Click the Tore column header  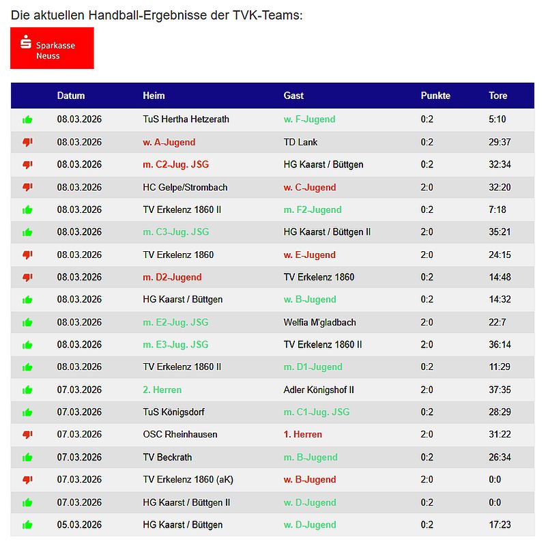click(498, 96)
